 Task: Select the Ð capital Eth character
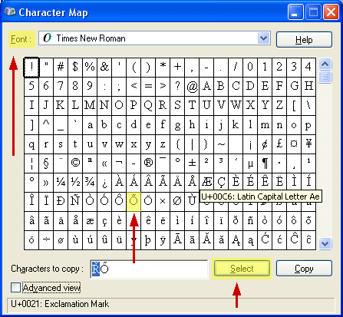(x=61, y=202)
